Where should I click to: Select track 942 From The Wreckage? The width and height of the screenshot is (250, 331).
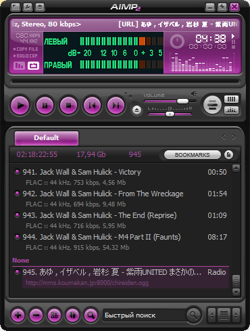(x=120, y=199)
